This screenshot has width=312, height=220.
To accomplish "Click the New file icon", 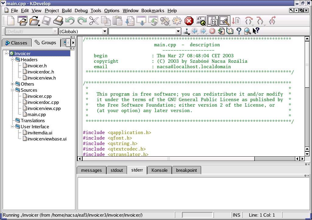I will click(x=11, y=21).
